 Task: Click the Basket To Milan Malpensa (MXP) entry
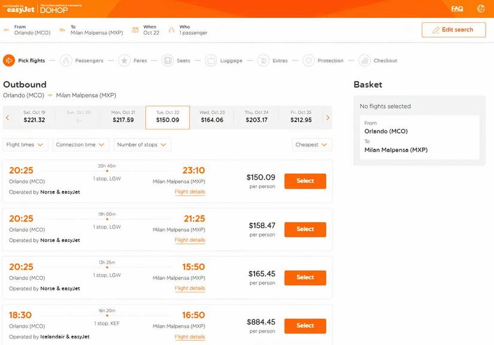tap(396, 146)
